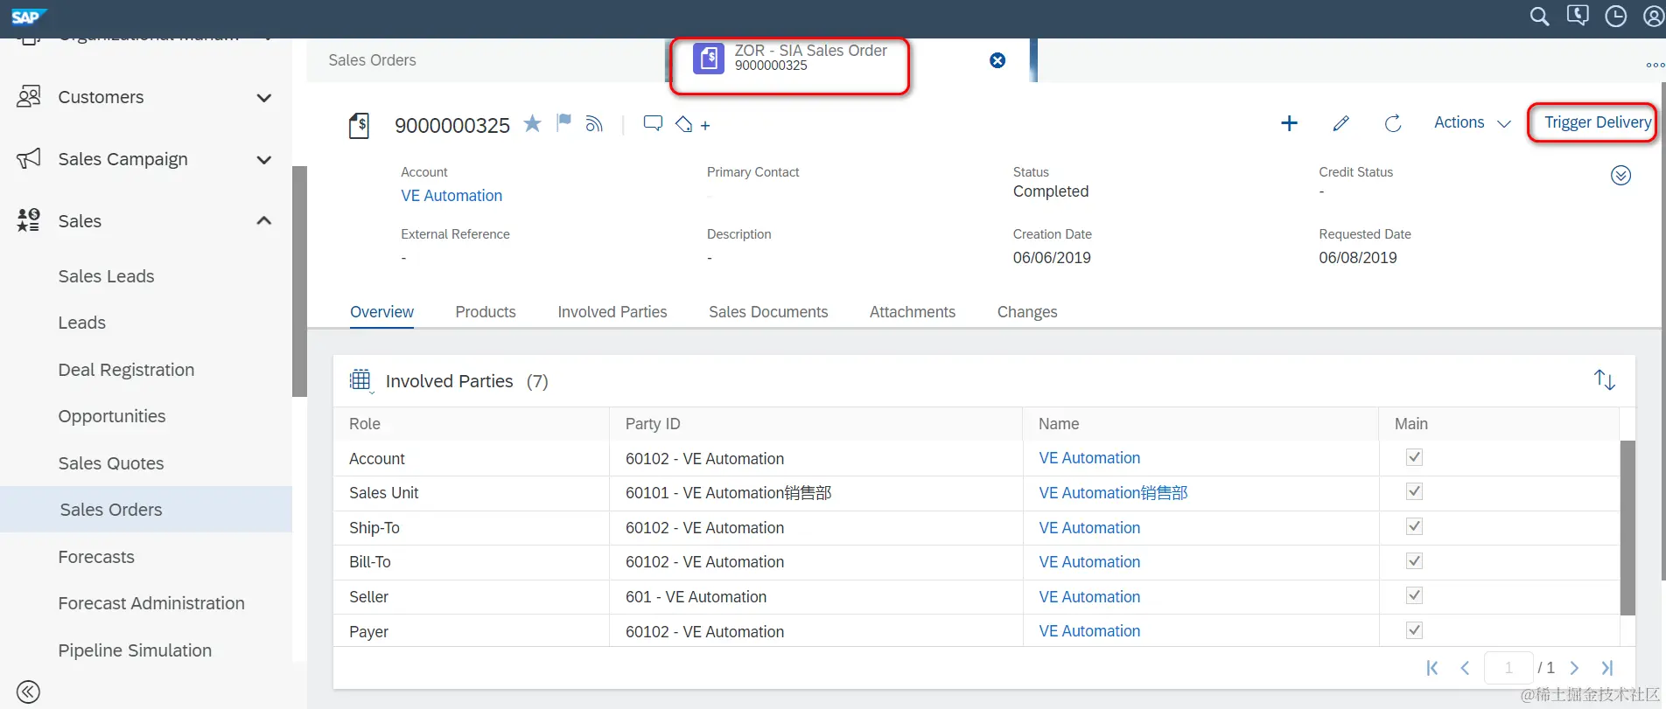Sort Involved Parties with the arrows icon
Viewport: 1666px width, 709px height.
point(1604,379)
